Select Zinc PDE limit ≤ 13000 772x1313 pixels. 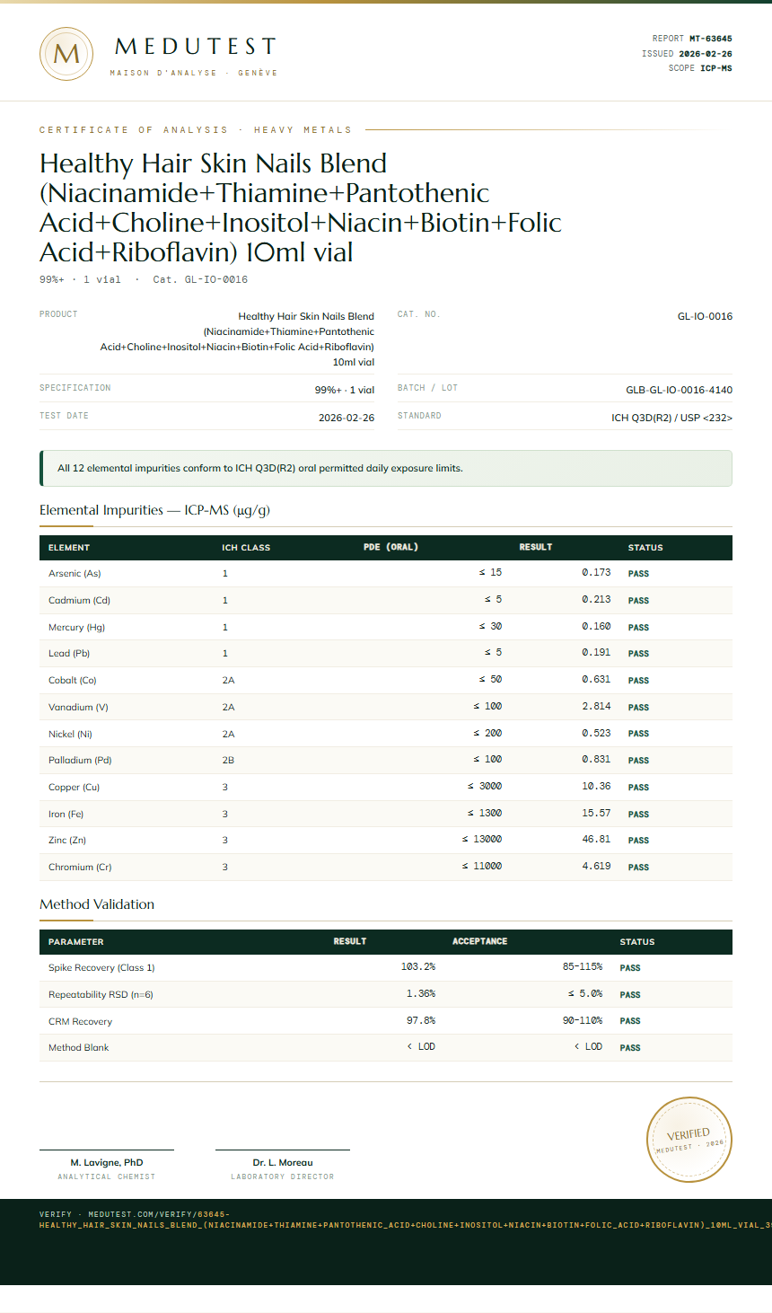482,839
